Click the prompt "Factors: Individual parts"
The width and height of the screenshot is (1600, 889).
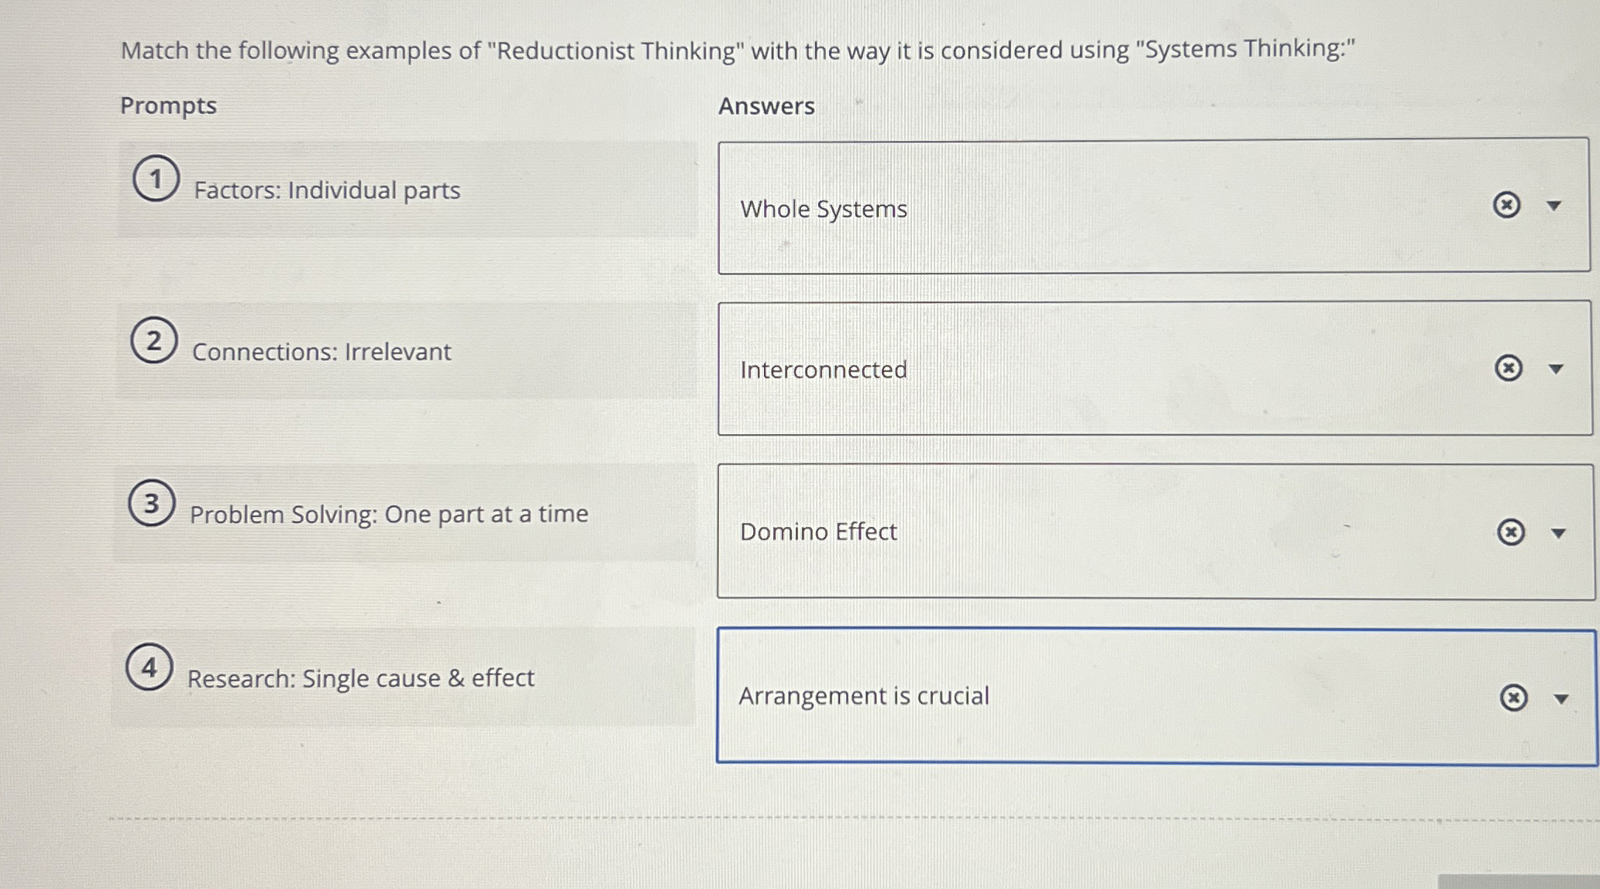[x=327, y=190]
